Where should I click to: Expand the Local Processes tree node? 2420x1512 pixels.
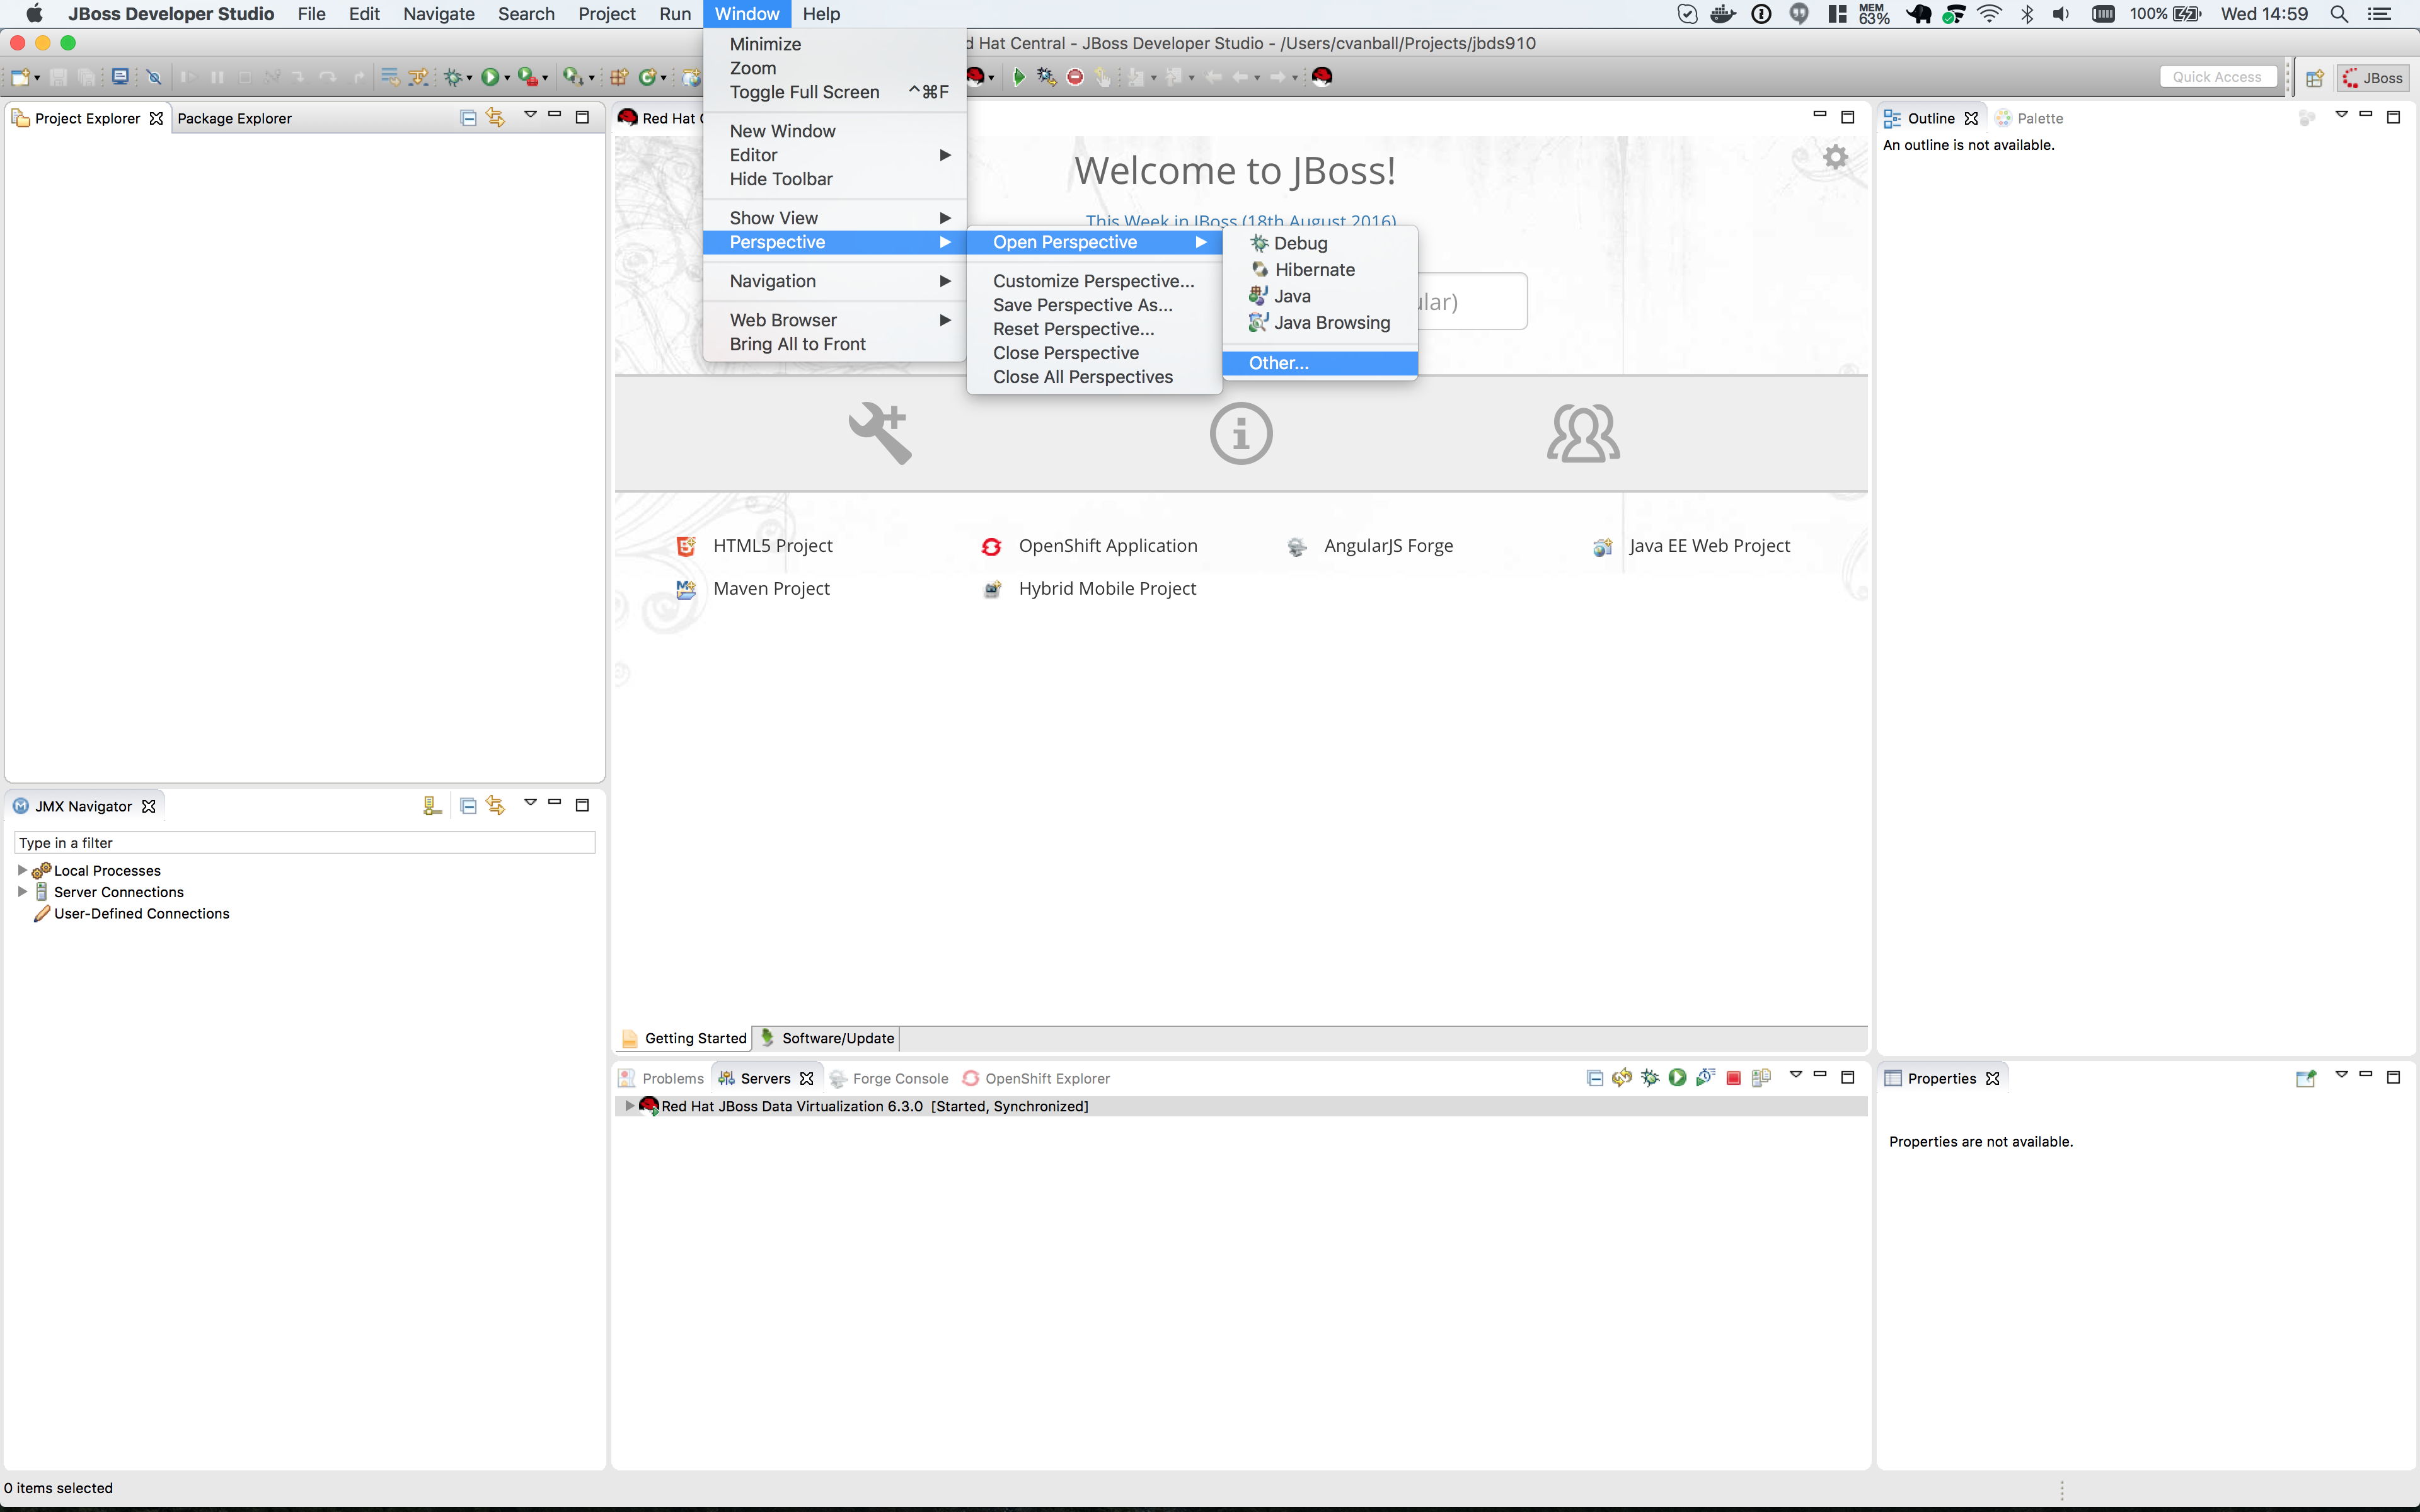tap(22, 870)
